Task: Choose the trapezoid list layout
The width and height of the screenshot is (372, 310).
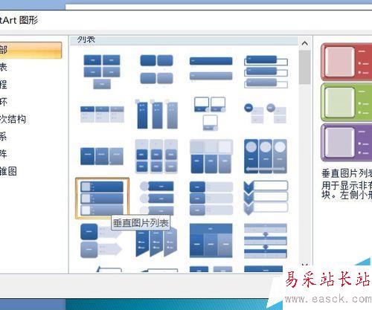Action: point(156,242)
